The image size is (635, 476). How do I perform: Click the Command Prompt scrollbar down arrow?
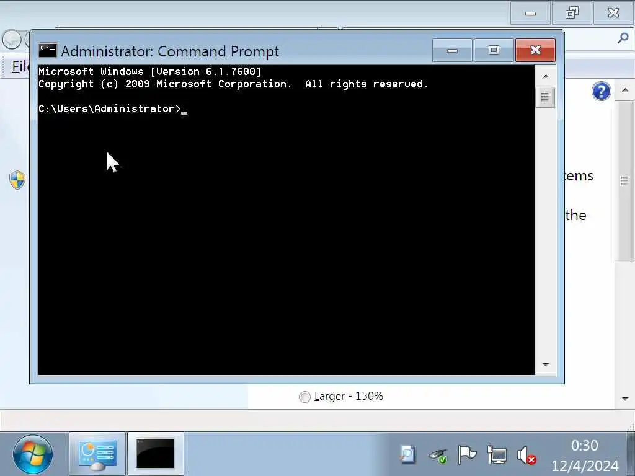(x=546, y=364)
